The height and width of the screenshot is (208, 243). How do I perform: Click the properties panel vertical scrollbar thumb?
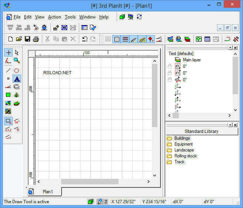point(235,75)
